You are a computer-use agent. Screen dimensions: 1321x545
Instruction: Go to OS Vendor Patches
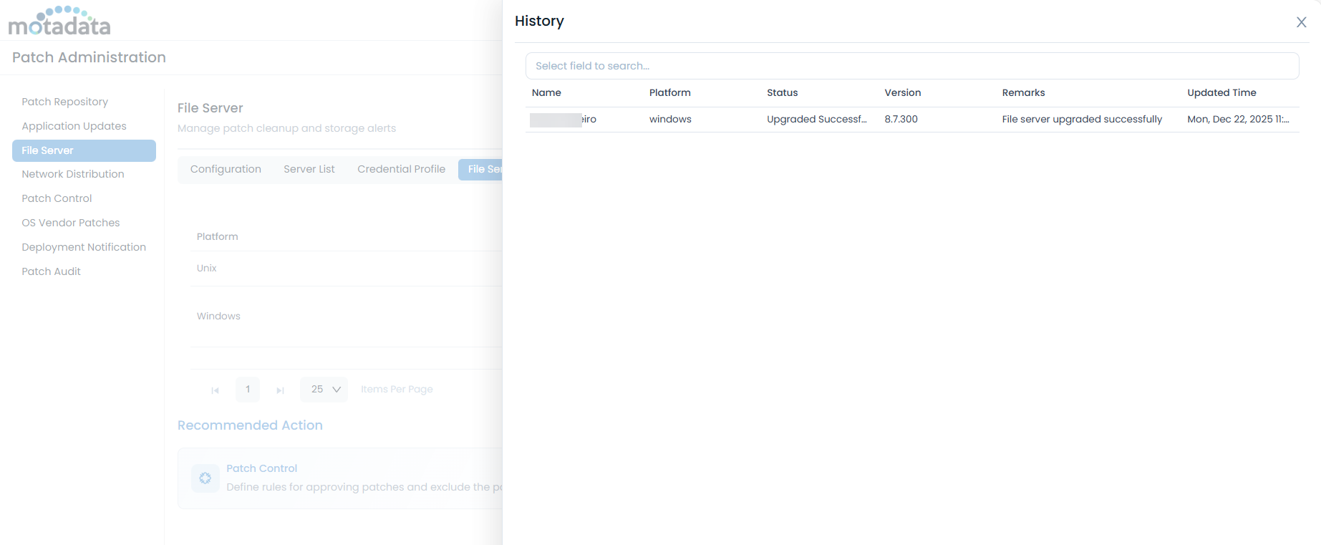click(70, 223)
